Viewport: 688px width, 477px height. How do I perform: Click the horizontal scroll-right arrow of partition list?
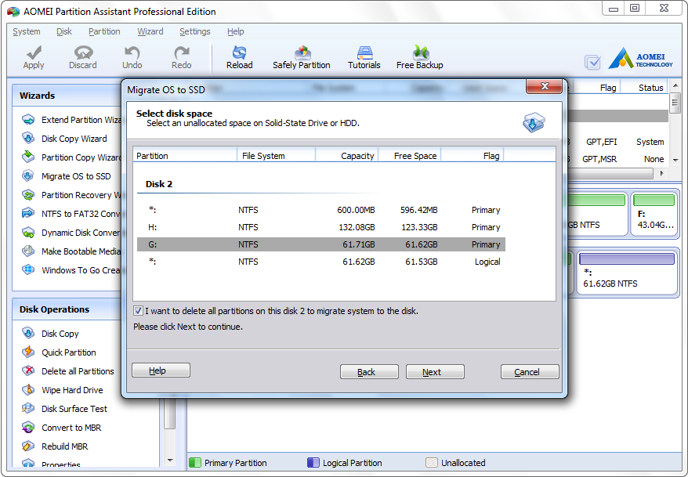[x=661, y=173]
